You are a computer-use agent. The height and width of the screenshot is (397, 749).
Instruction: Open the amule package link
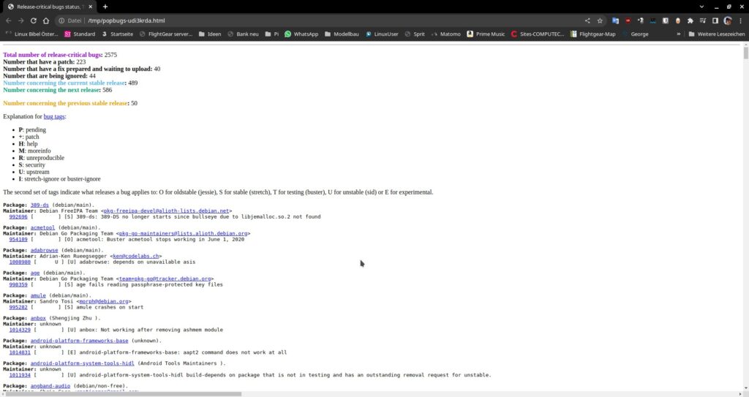38,295
